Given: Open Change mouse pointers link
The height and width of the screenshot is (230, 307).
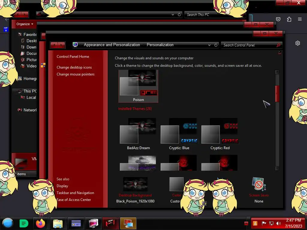Looking at the screenshot, I should coord(76,74).
